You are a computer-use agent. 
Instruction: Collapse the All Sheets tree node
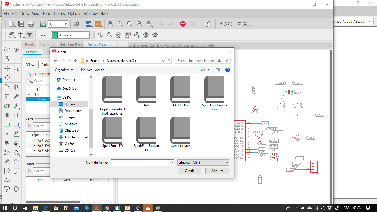tap(29, 95)
